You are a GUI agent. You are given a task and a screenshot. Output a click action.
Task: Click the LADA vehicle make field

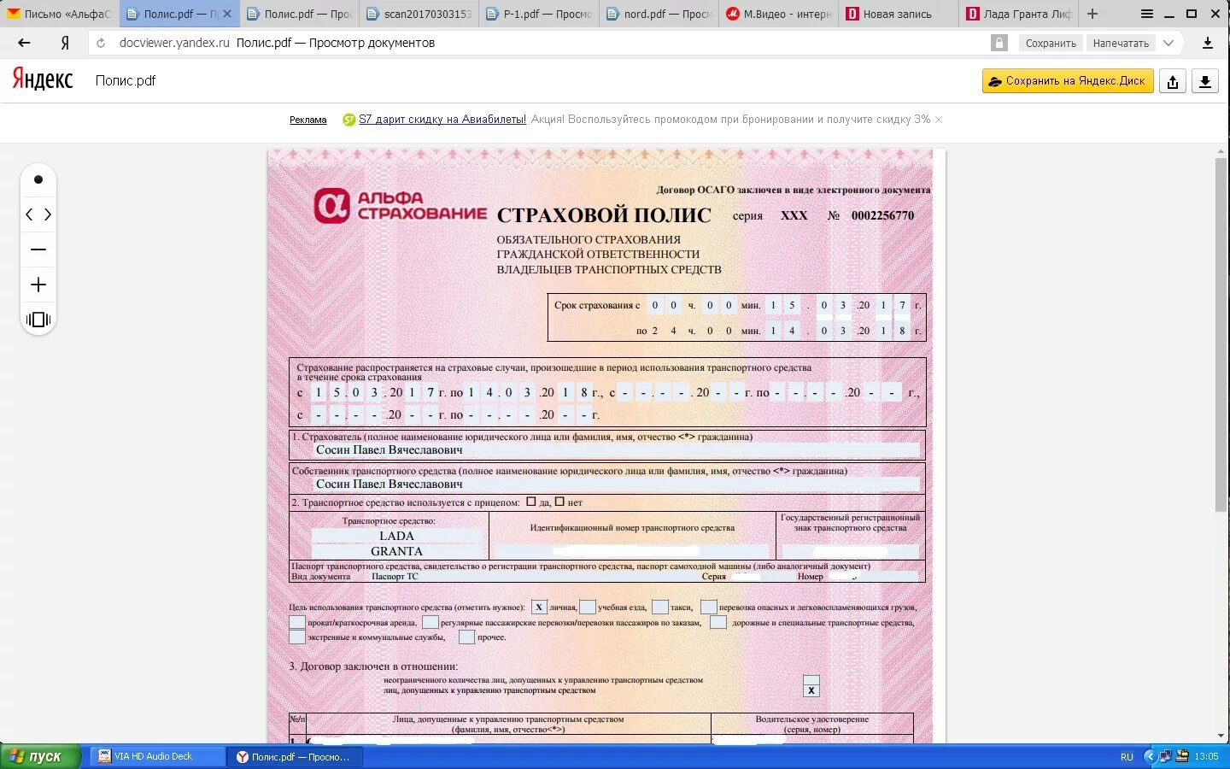click(397, 536)
